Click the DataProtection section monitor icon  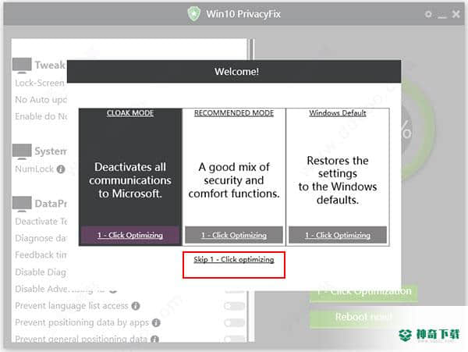(22, 204)
